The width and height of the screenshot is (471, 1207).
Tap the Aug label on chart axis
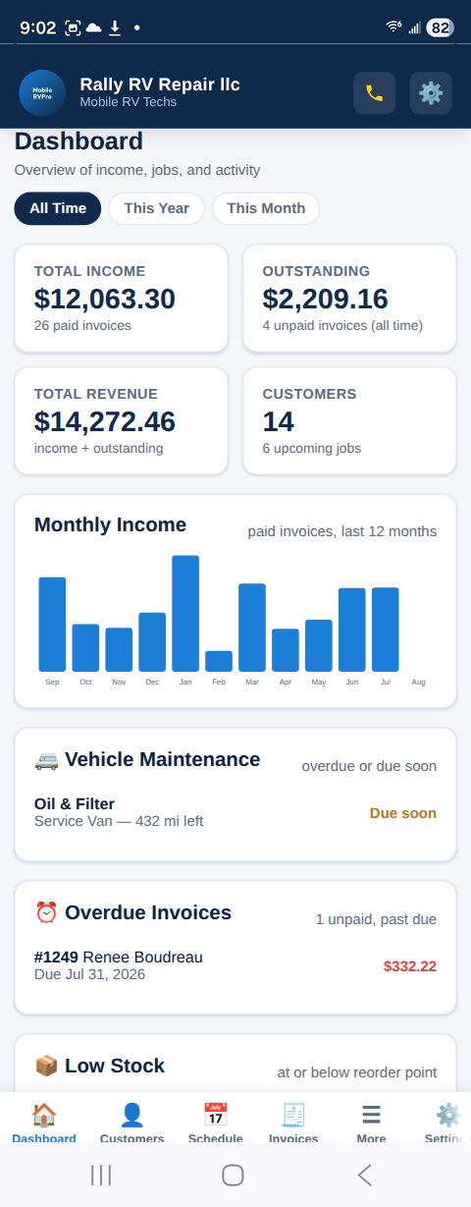coord(419,682)
